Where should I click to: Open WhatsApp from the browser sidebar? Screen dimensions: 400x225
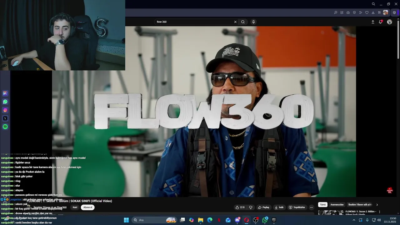tap(5, 102)
